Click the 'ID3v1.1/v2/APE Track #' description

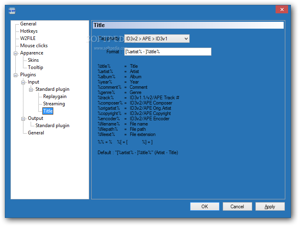(x=155, y=98)
